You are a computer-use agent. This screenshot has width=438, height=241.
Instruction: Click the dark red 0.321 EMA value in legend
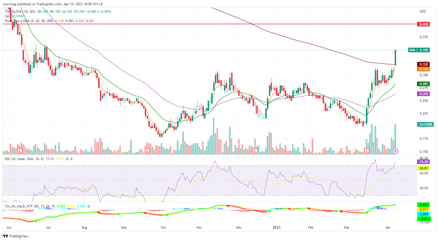tap(90, 21)
